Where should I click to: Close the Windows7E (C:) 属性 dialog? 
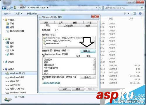coord(95,16)
